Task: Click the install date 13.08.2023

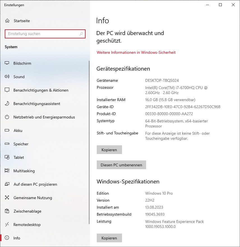Action: pyautogui.click(x=154, y=207)
